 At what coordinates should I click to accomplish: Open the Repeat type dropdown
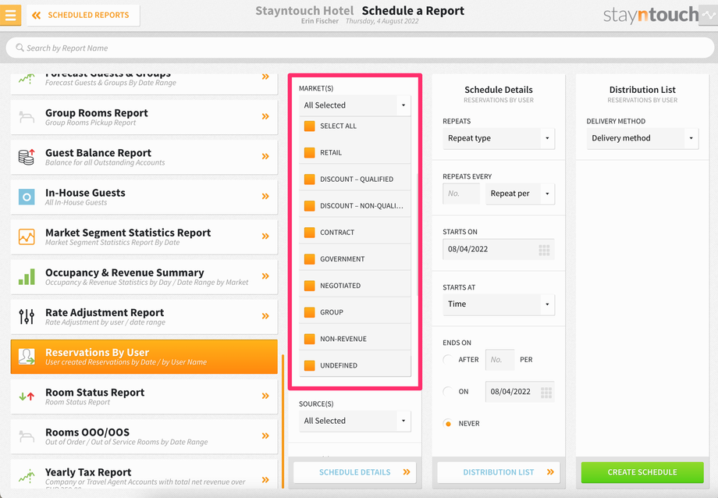[499, 138]
